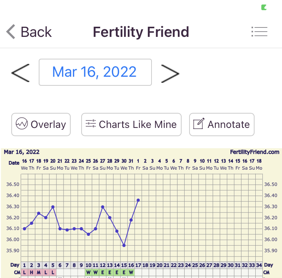
Task: Go to previous date with left arrow
Action: (20, 73)
